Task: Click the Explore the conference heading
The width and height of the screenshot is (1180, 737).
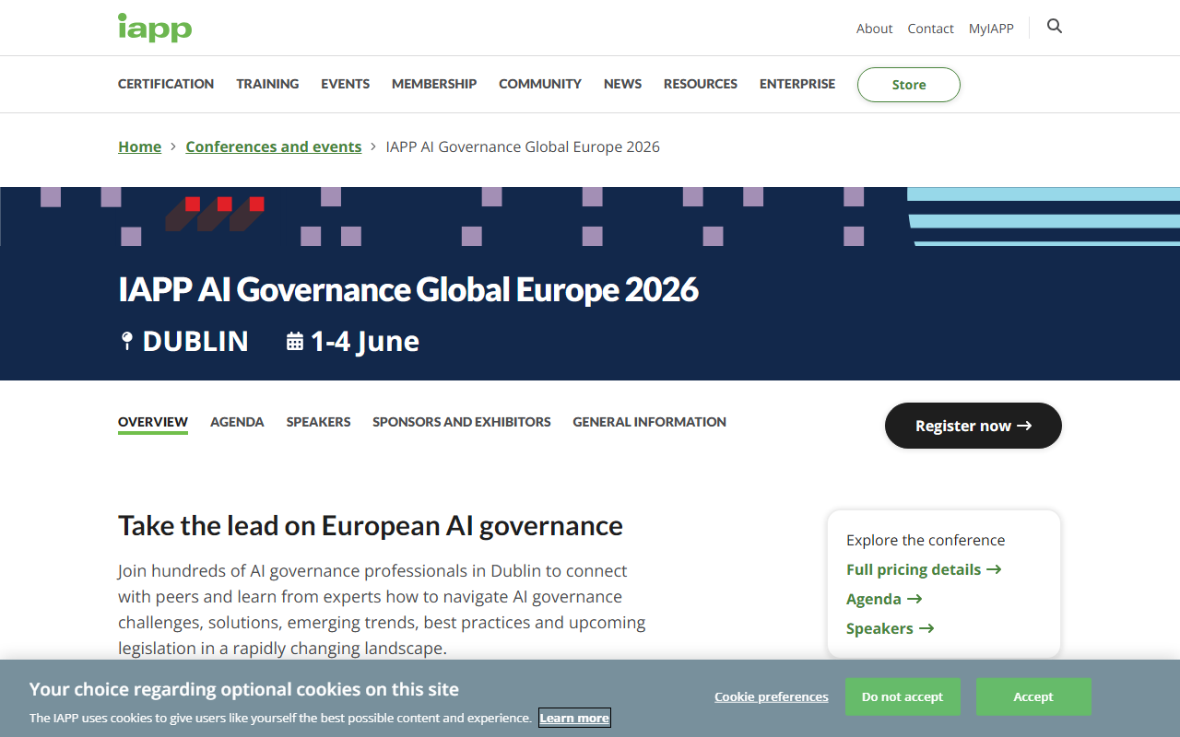Action: point(926,540)
